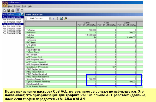Click the chart graph icon
Viewport: 156px width, 102px height.
point(62,19)
